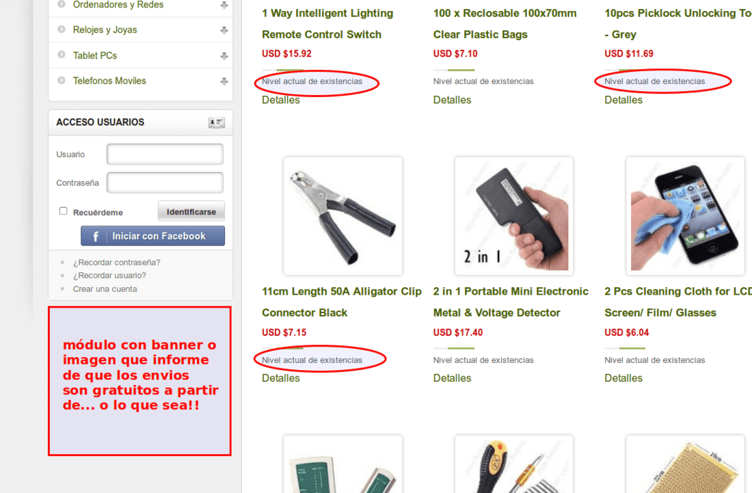752x493 pixels.
Task: Click Iniciar con Facebook button
Action: [x=152, y=236]
